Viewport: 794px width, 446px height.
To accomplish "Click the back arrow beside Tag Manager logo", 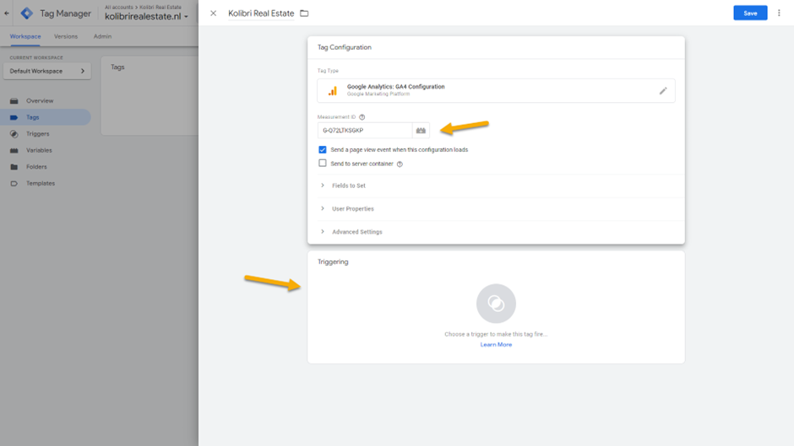I will [7, 13].
